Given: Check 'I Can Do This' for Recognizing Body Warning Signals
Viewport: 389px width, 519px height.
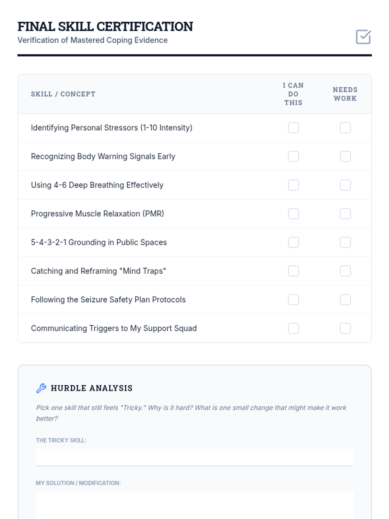Looking at the screenshot, I should [x=293, y=156].
